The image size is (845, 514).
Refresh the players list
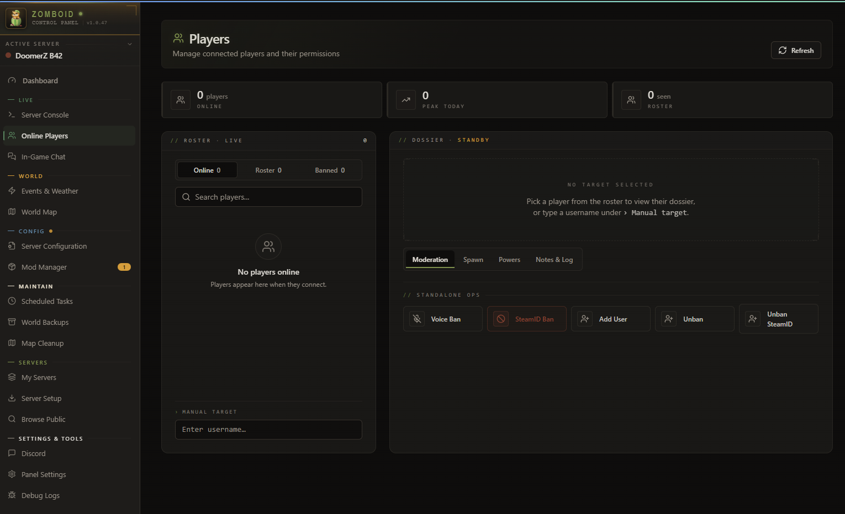click(x=796, y=50)
